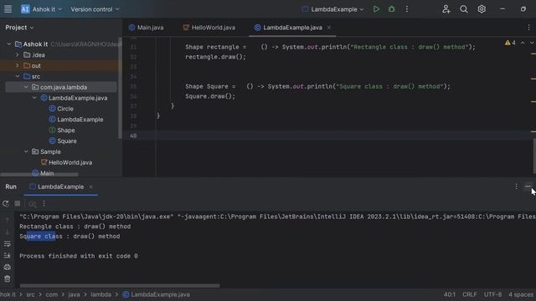Select the LambdaExample class in tree
The width and height of the screenshot is (536, 301).
(76, 120)
